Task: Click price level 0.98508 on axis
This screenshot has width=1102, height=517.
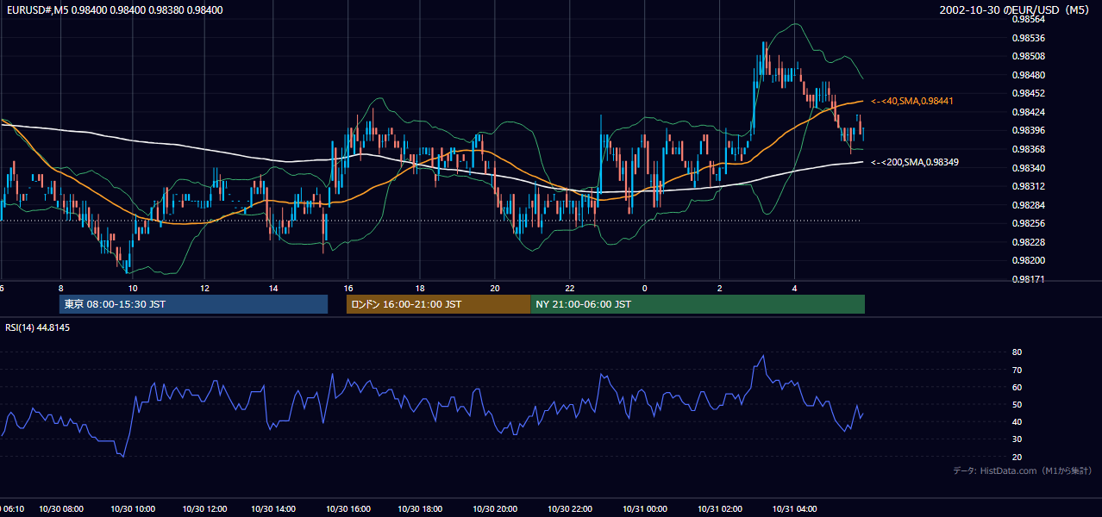Action: coord(1028,56)
